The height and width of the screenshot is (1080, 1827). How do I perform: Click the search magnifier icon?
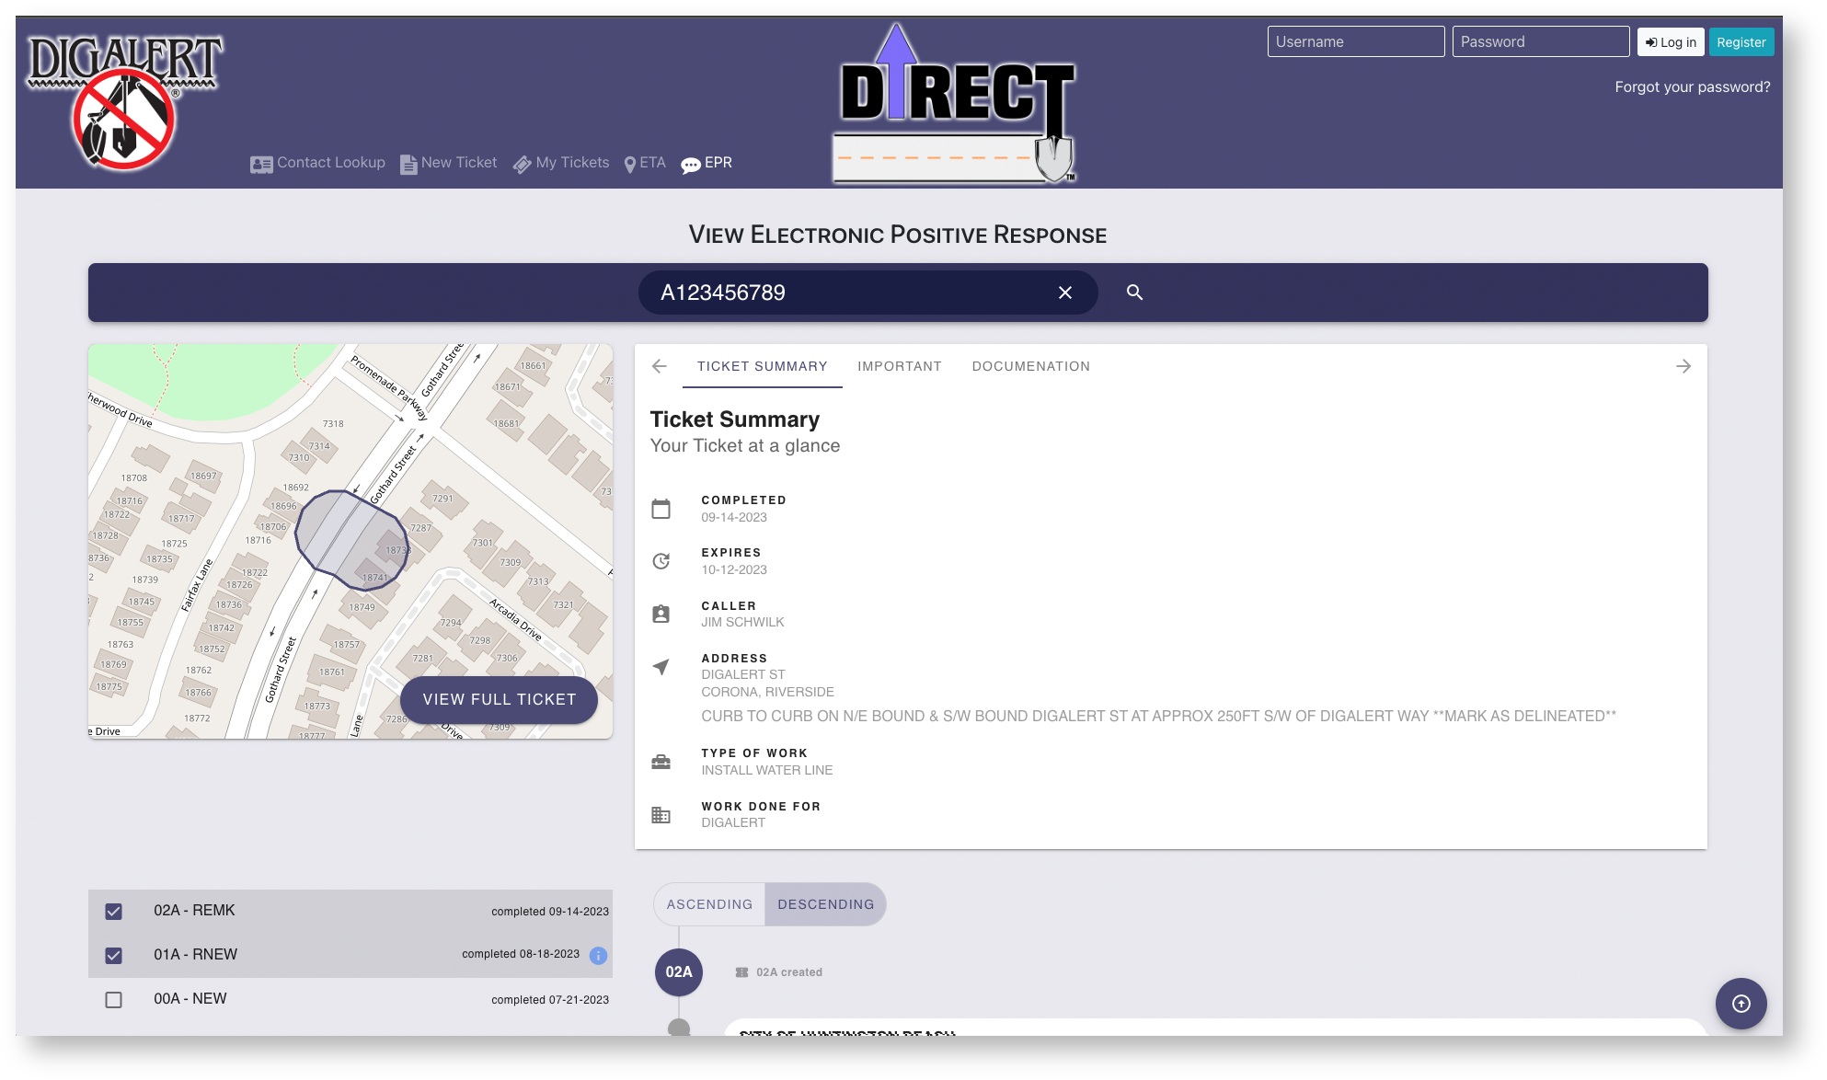[1134, 293]
